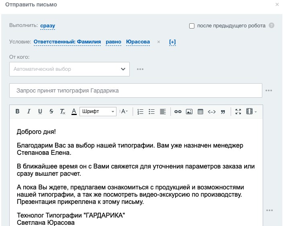Edit condition field Ответственный: Фамилия
284x226 pixels.
pyautogui.click(x=67, y=42)
